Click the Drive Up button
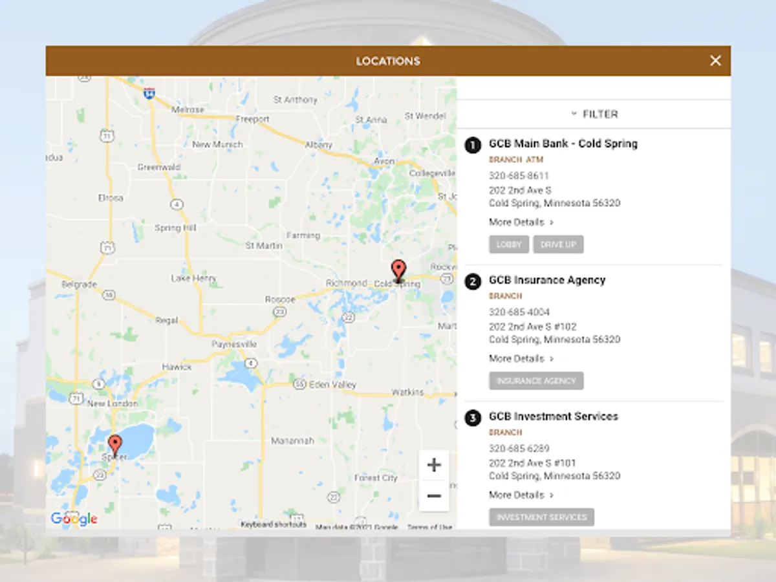The height and width of the screenshot is (582, 776). click(559, 244)
